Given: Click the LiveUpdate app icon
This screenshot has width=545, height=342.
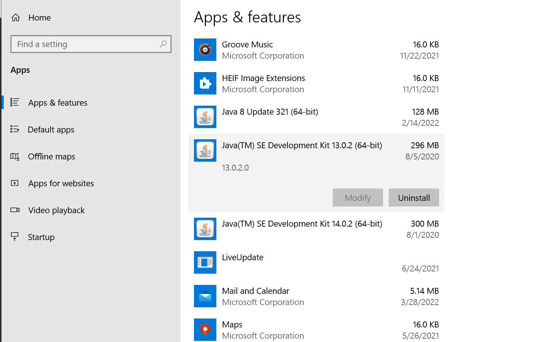Looking at the screenshot, I should click(x=205, y=262).
